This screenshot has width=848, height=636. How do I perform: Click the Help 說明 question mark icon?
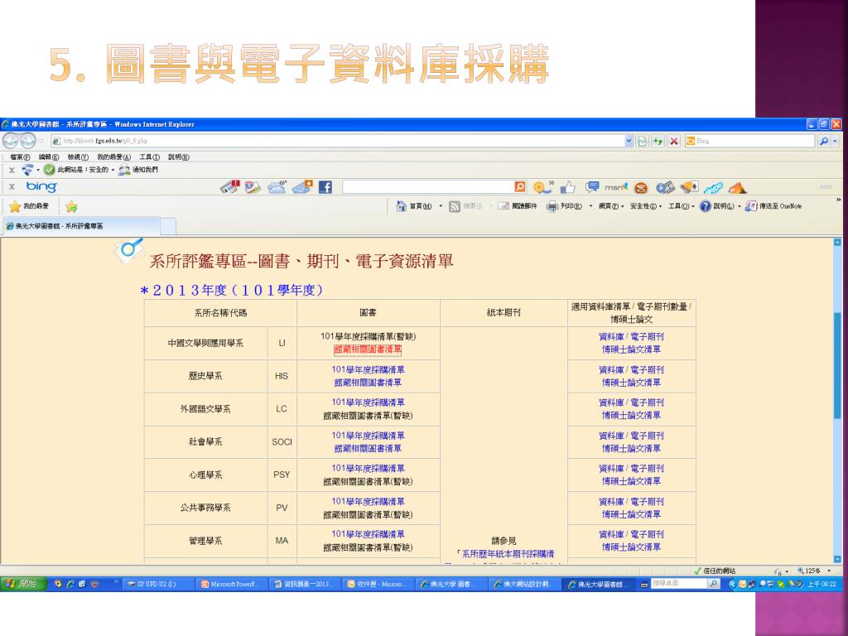706,206
